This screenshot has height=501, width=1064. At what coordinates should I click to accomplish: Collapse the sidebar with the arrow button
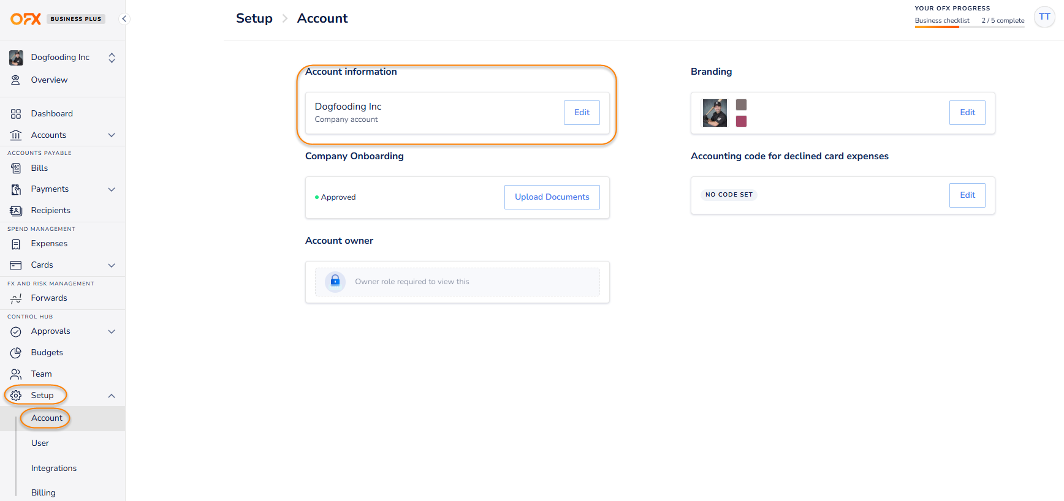(124, 18)
